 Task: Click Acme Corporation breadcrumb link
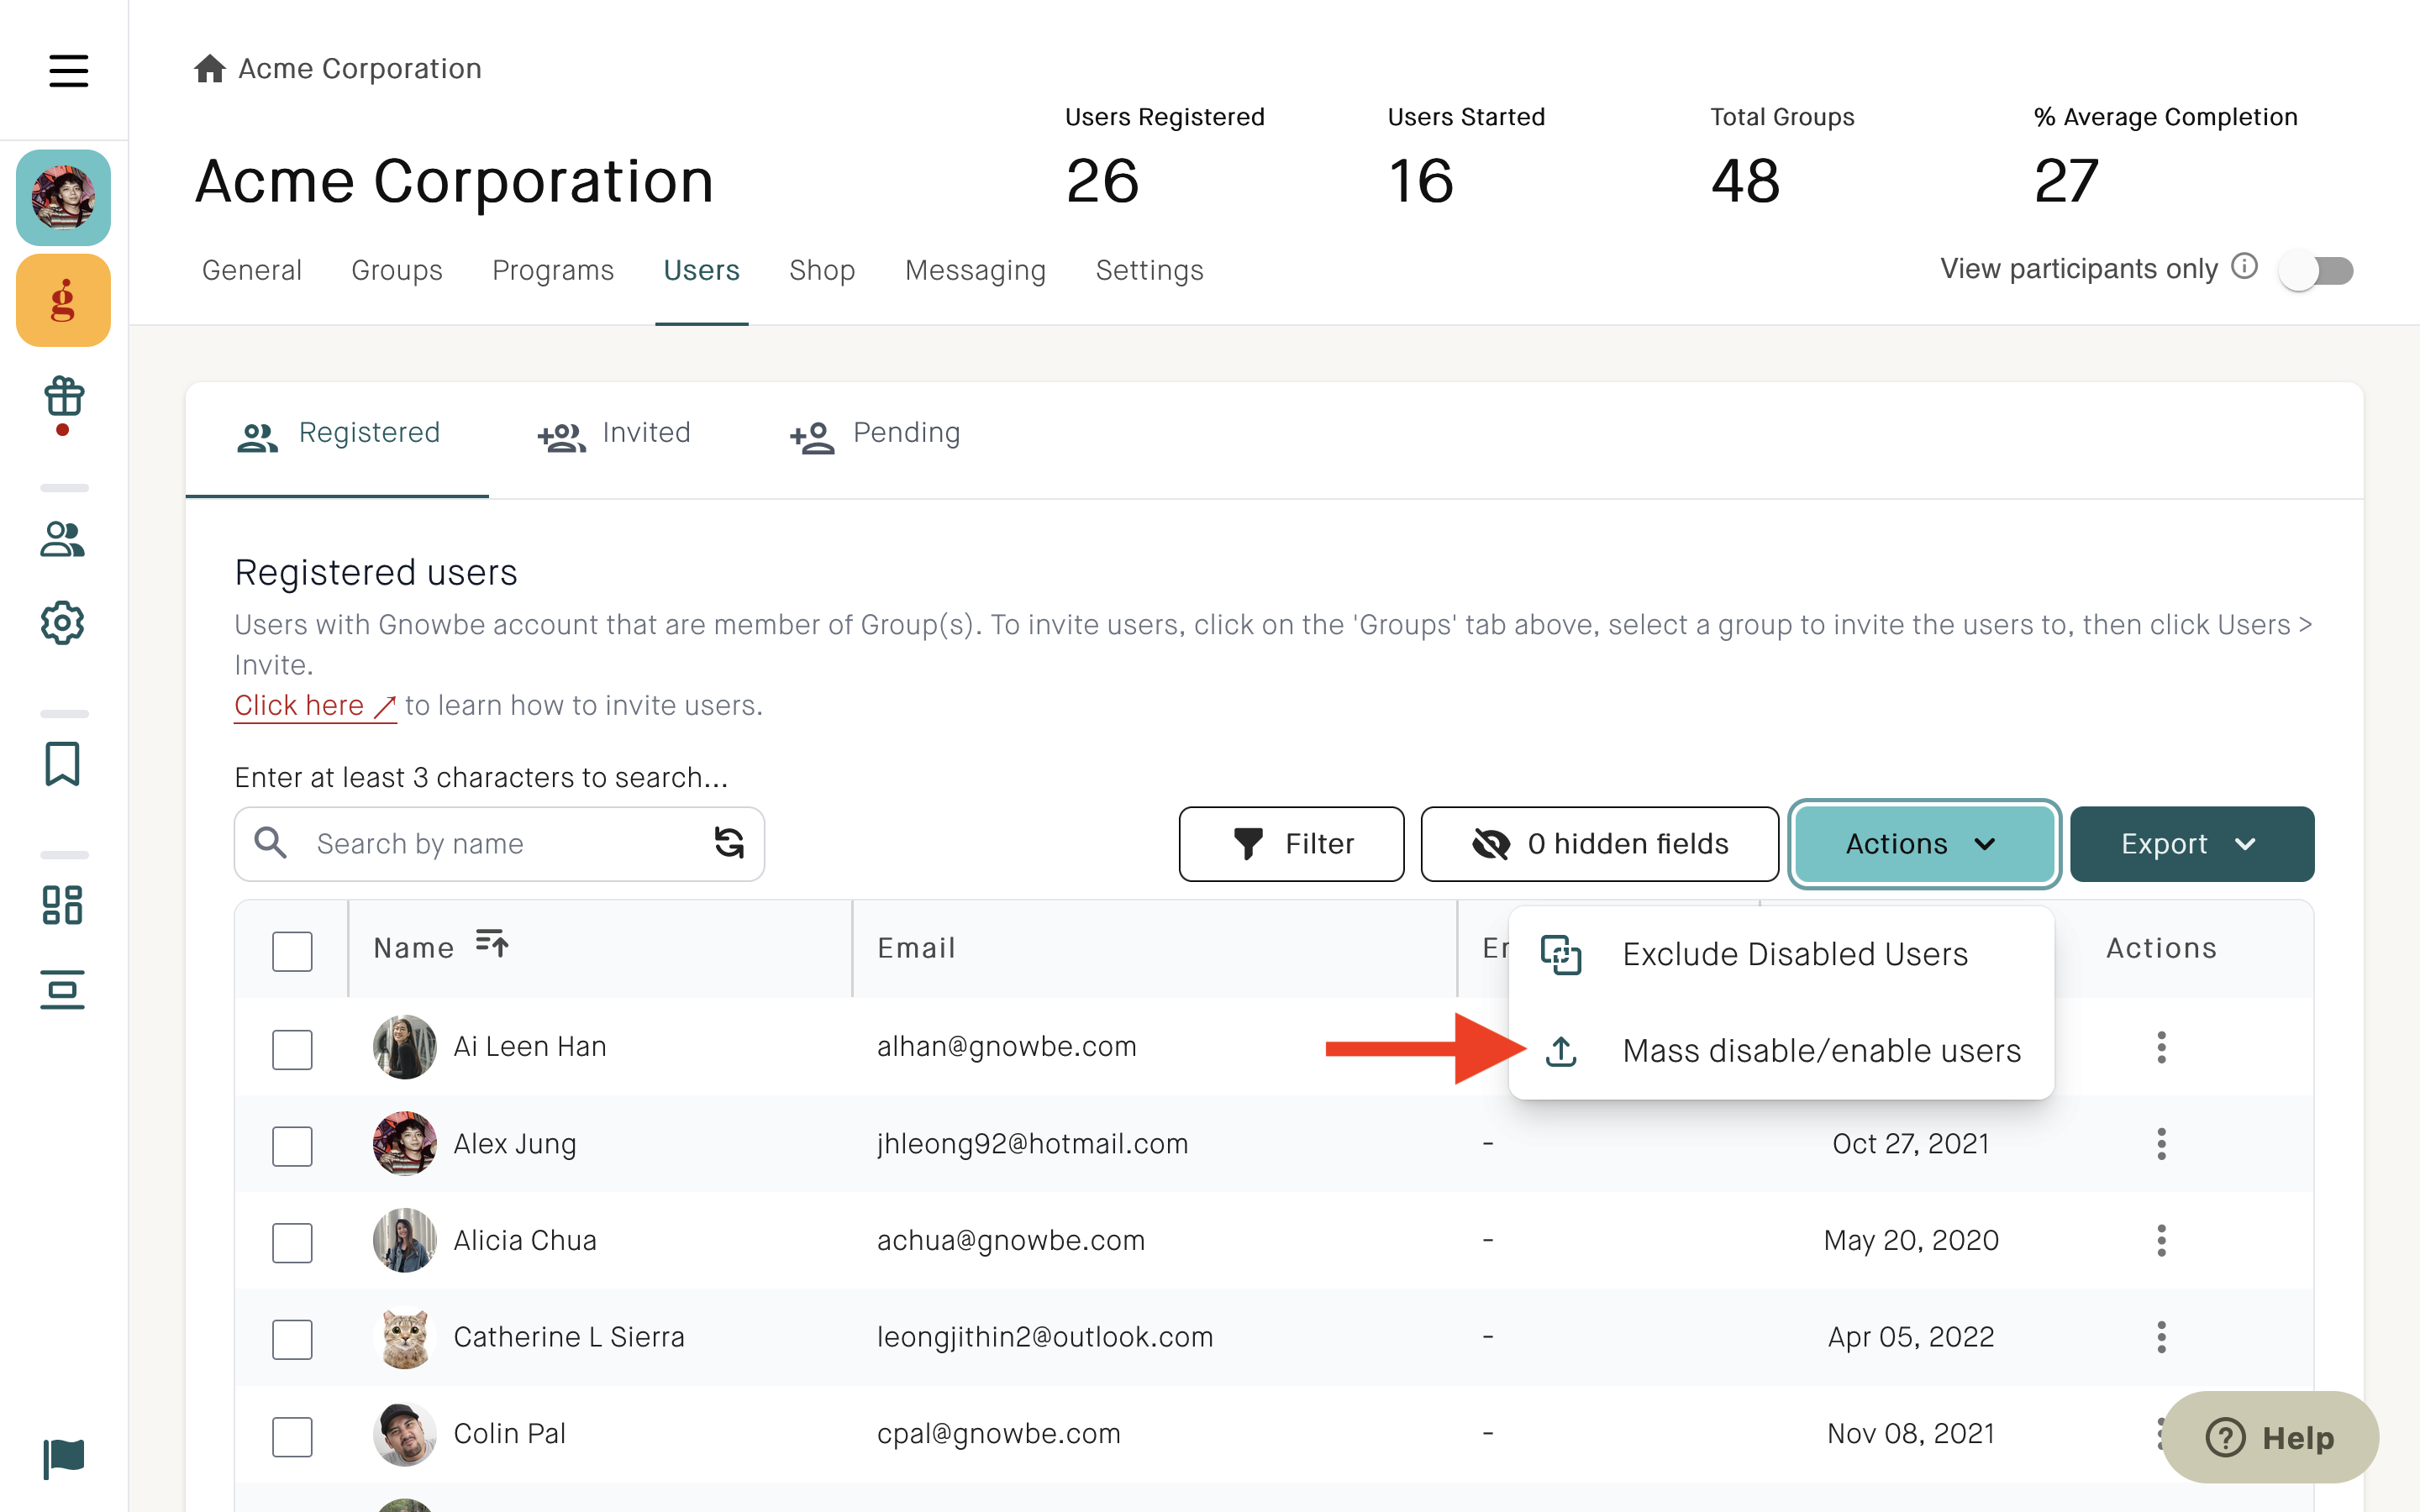360,68
